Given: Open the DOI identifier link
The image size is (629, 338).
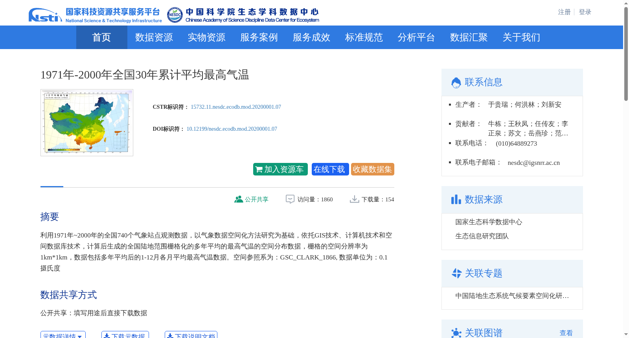Looking at the screenshot, I should (x=232, y=129).
